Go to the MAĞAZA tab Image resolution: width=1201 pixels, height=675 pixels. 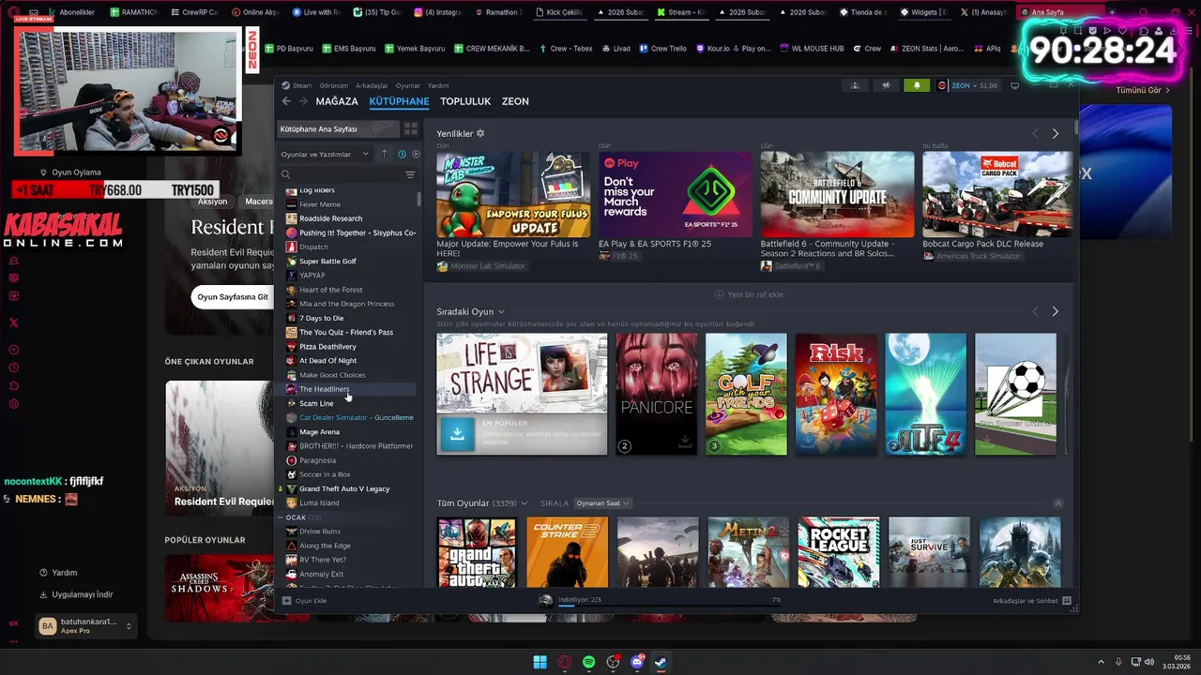click(x=337, y=101)
